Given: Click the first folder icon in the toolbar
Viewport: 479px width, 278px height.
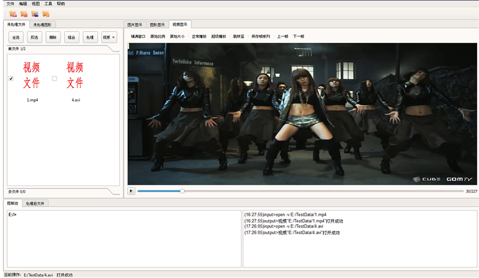Looking at the screenshot, I should coord(13,14).
